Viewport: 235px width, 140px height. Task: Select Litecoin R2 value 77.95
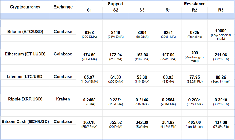tap(195, 77)
